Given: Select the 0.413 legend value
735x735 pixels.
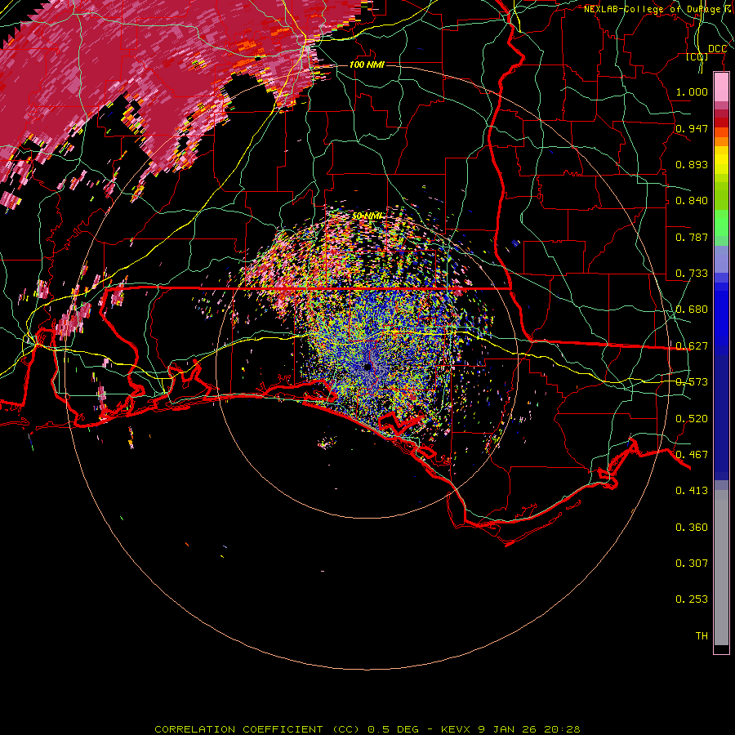Looking at the screenshot, I should 692,491.
